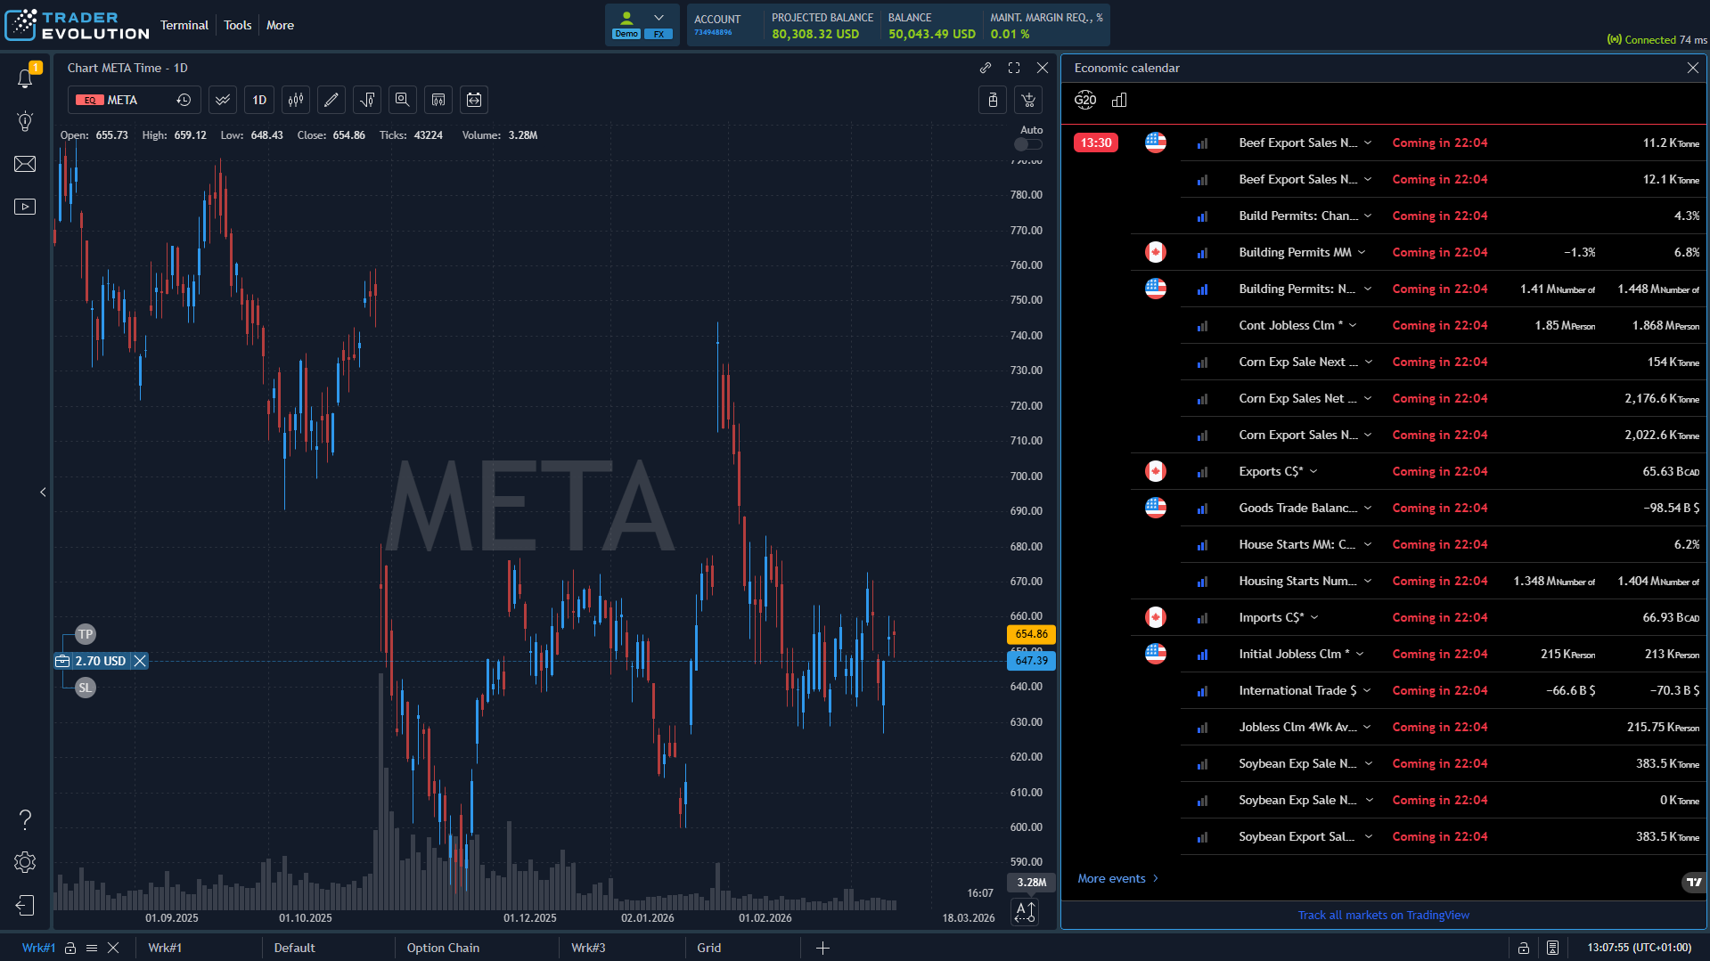Toggle the Auto price scale switch

(x=1027, y=143)
